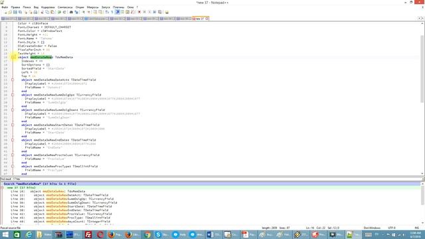Collapse the mmdDataSwNewStartDate object fold
The image size is (425, 239).
pyautogui.click(x=13, y=125)
